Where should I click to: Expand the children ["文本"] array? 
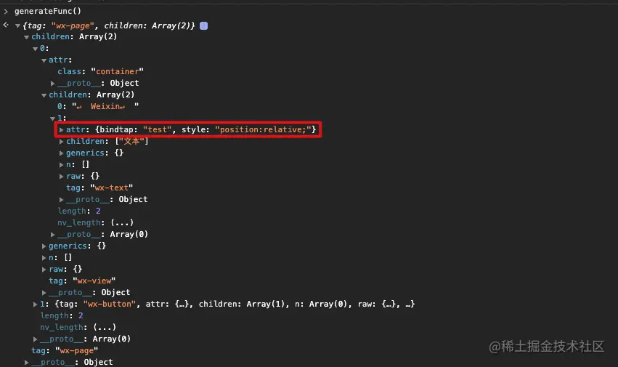(61, 141)
